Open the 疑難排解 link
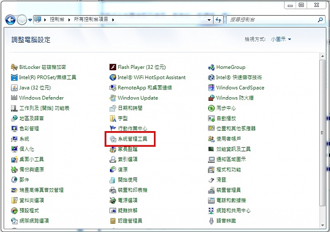Screen dimensions: 330x232 coord(127,210)
